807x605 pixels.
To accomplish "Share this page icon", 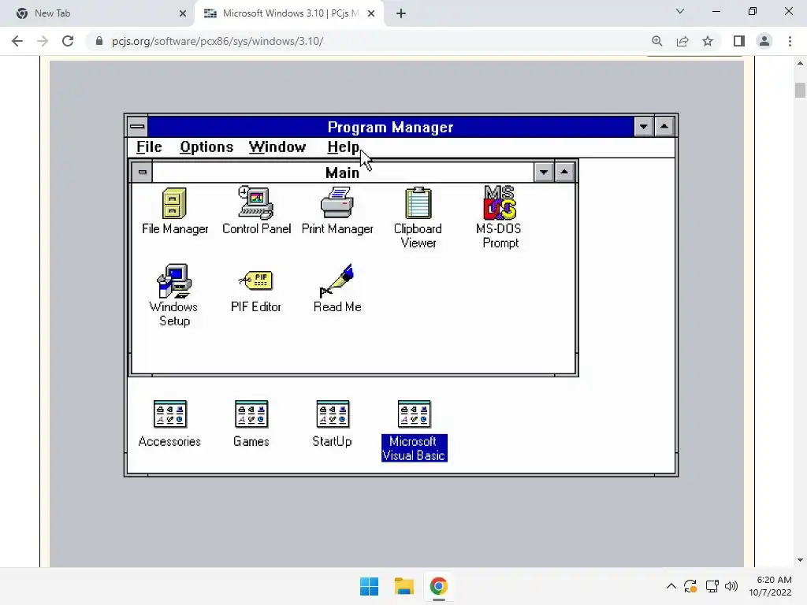I will 682,41.
